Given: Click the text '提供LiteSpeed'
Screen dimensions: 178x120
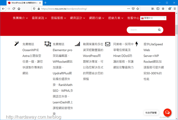Looking at the screenshot, I should [x=153, y=44].
